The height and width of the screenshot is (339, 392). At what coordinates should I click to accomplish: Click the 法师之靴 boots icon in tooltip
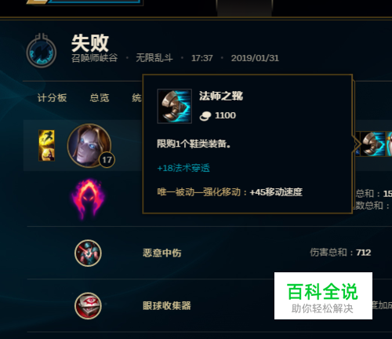coord(175,106)
